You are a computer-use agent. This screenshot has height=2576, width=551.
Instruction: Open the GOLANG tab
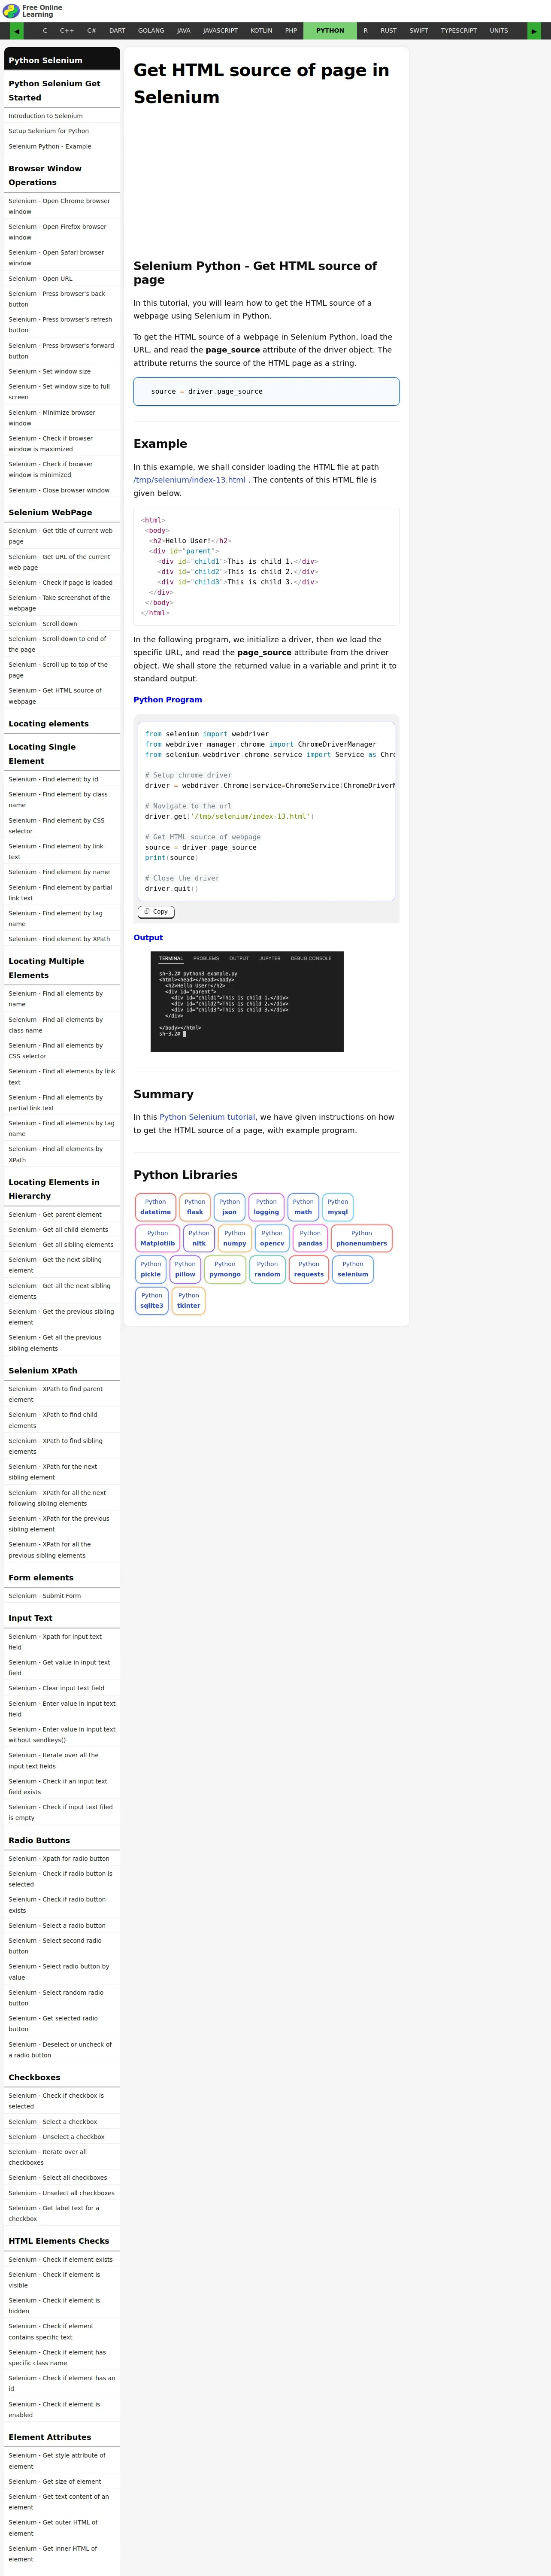click(x=151, y=31)
